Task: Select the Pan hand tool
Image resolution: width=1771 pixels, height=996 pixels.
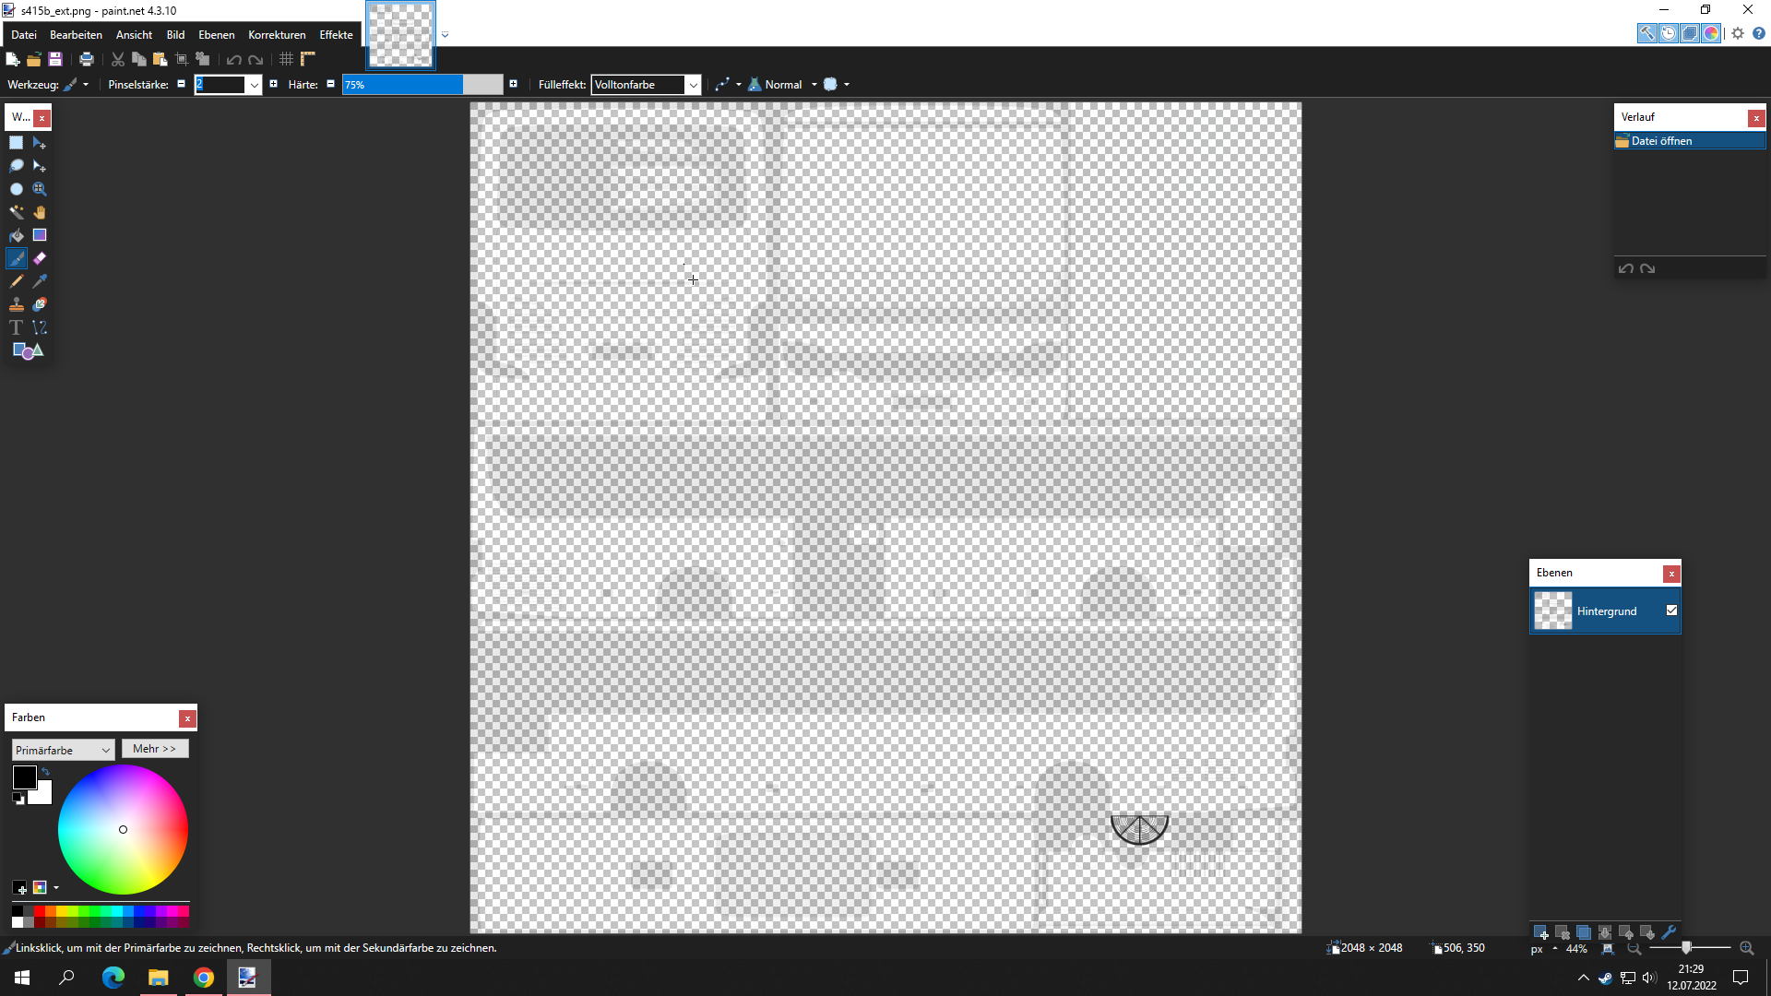Action: 40,212
